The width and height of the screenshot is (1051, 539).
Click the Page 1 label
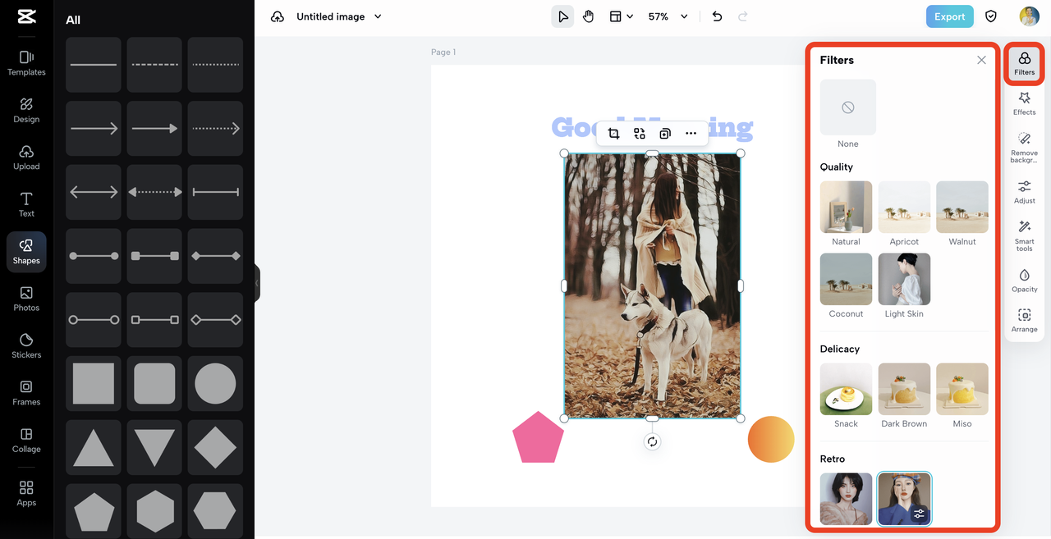point(443,53)
